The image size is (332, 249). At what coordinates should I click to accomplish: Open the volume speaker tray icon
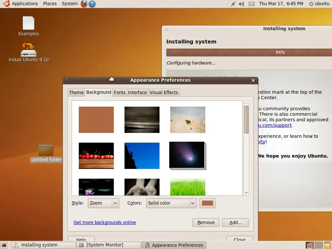coord(241,4)
